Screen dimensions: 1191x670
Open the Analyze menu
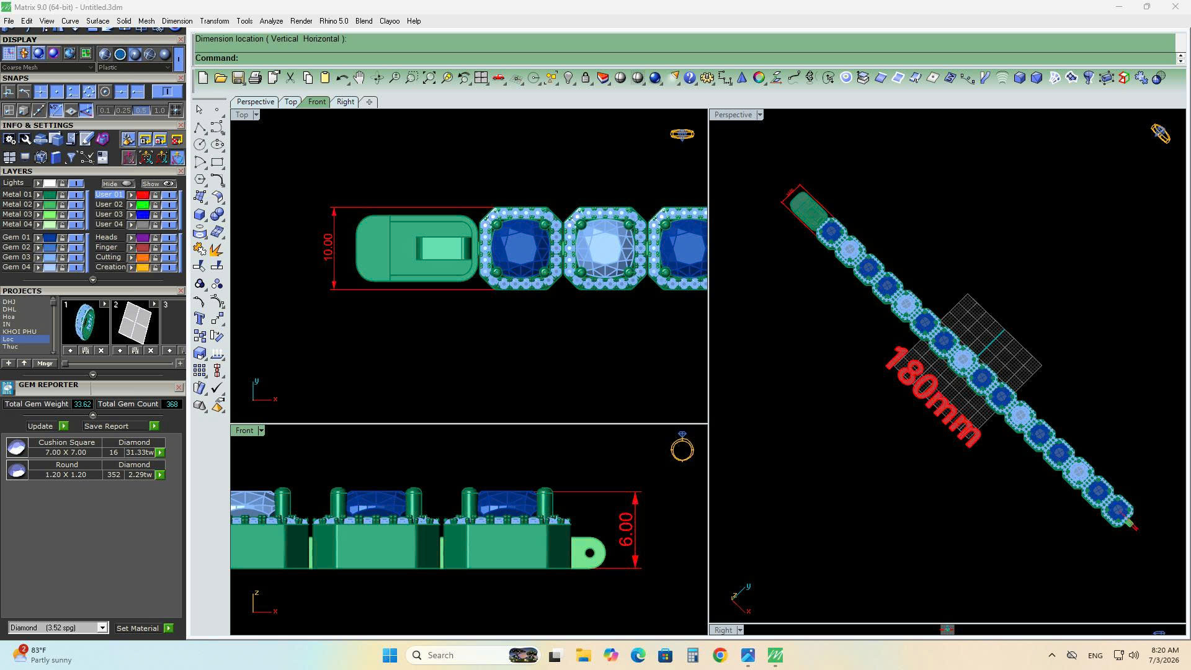tap(271, 21)
